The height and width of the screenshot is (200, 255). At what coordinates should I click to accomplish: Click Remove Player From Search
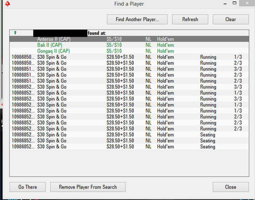point(88,187)
